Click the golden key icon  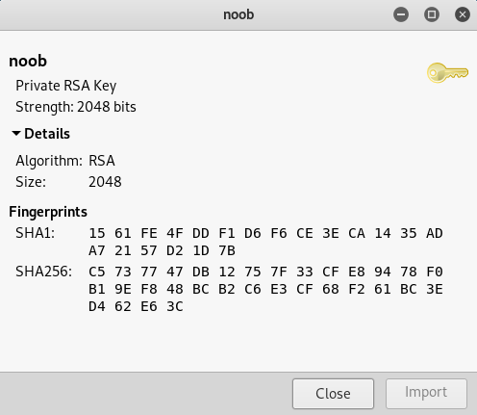pos(447,73)
